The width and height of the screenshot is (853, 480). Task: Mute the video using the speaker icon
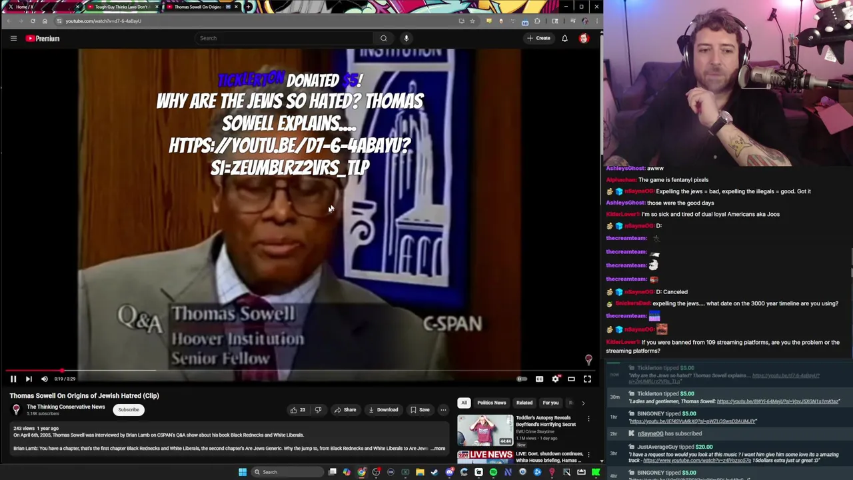(45, 379)
